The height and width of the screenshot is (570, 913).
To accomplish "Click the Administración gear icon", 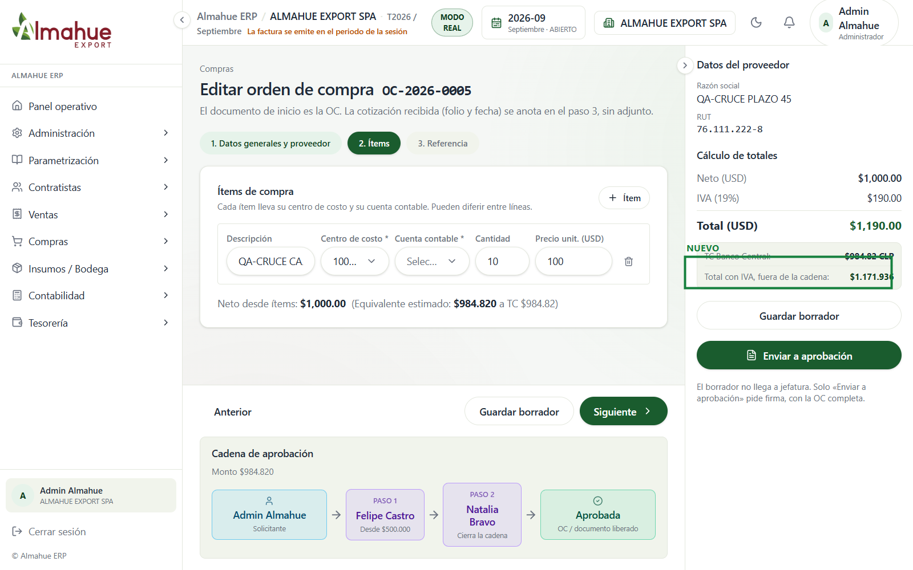I will [17, 133].
